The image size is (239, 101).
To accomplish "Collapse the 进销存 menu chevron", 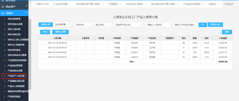I will click(x=26, y=12).
